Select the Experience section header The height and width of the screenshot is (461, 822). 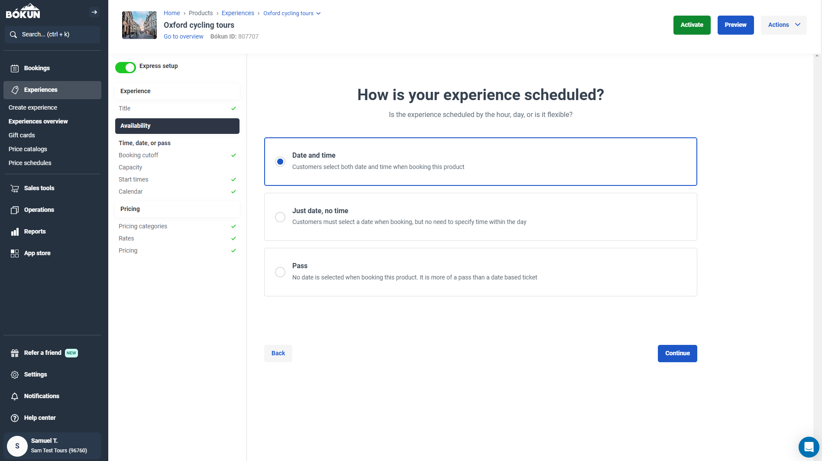pyautogui.click(x=177, y=91)
